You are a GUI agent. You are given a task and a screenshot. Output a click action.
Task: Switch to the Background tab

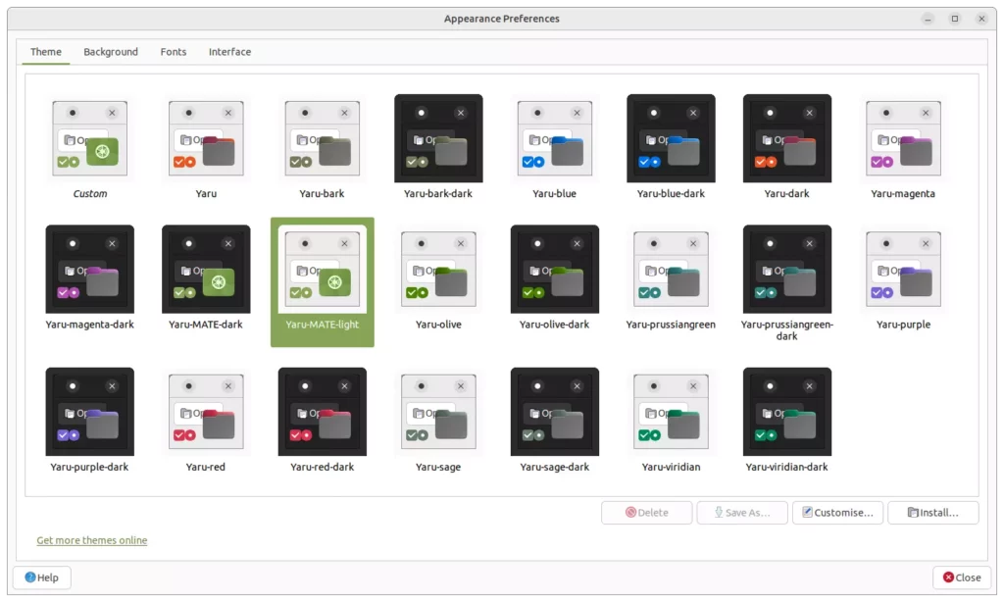111,52
